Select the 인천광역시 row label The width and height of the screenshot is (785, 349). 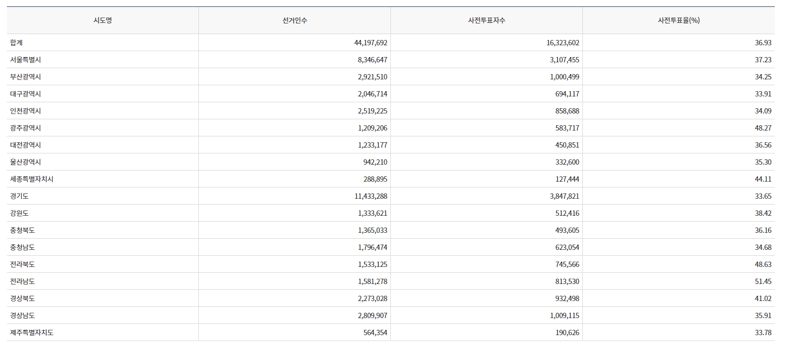(25, 111)
